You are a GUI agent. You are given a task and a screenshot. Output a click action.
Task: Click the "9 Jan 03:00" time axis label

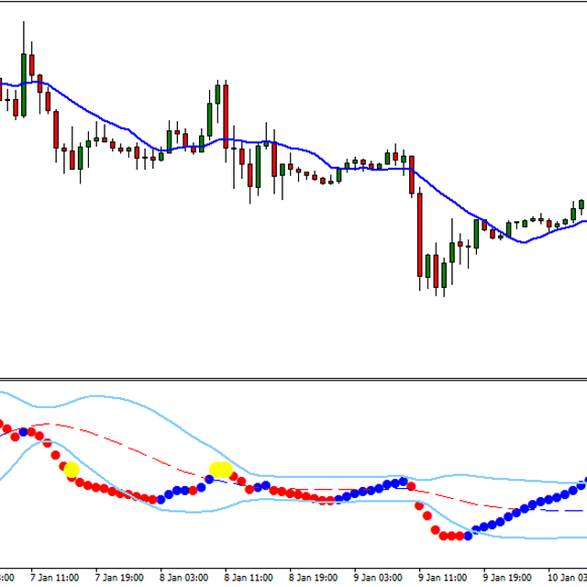[378, 578]
